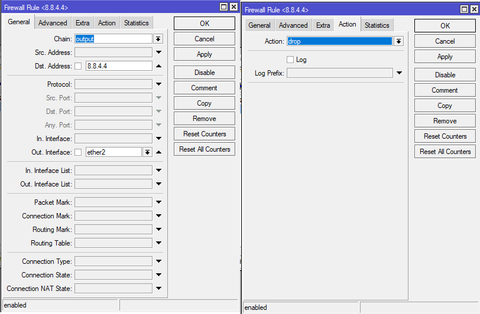This screenshot has width=480, height=314.
Task: Open the Chain dropdown list
Action: 158,39
